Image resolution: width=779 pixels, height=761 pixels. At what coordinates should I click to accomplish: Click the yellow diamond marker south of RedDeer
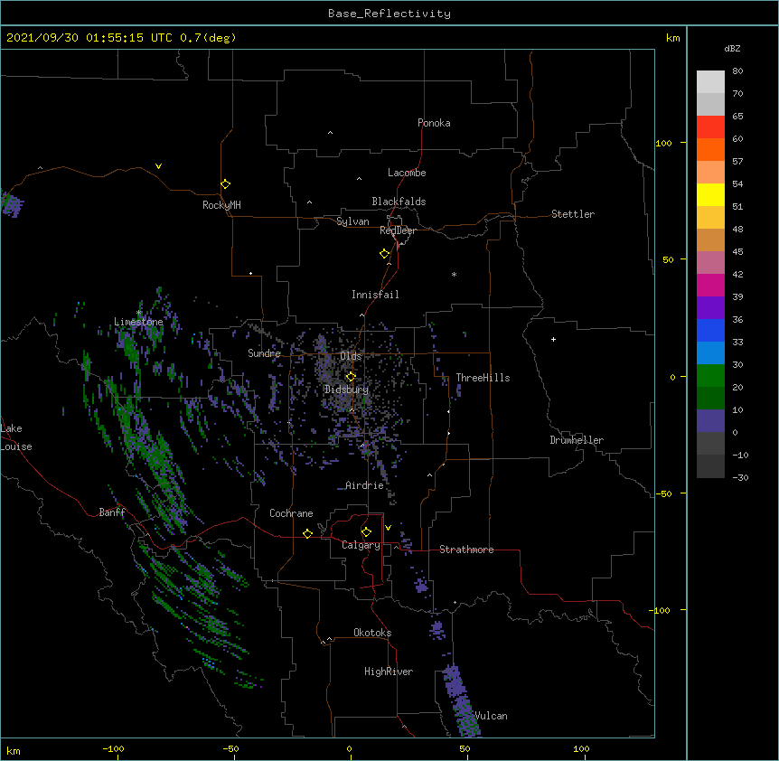[384, 254]
